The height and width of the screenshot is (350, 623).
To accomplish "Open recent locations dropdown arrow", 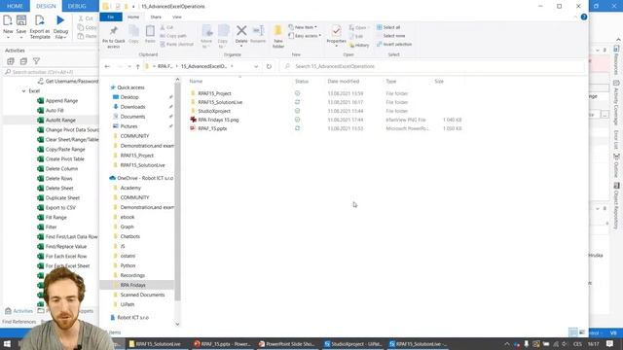I will pos(129,66).
